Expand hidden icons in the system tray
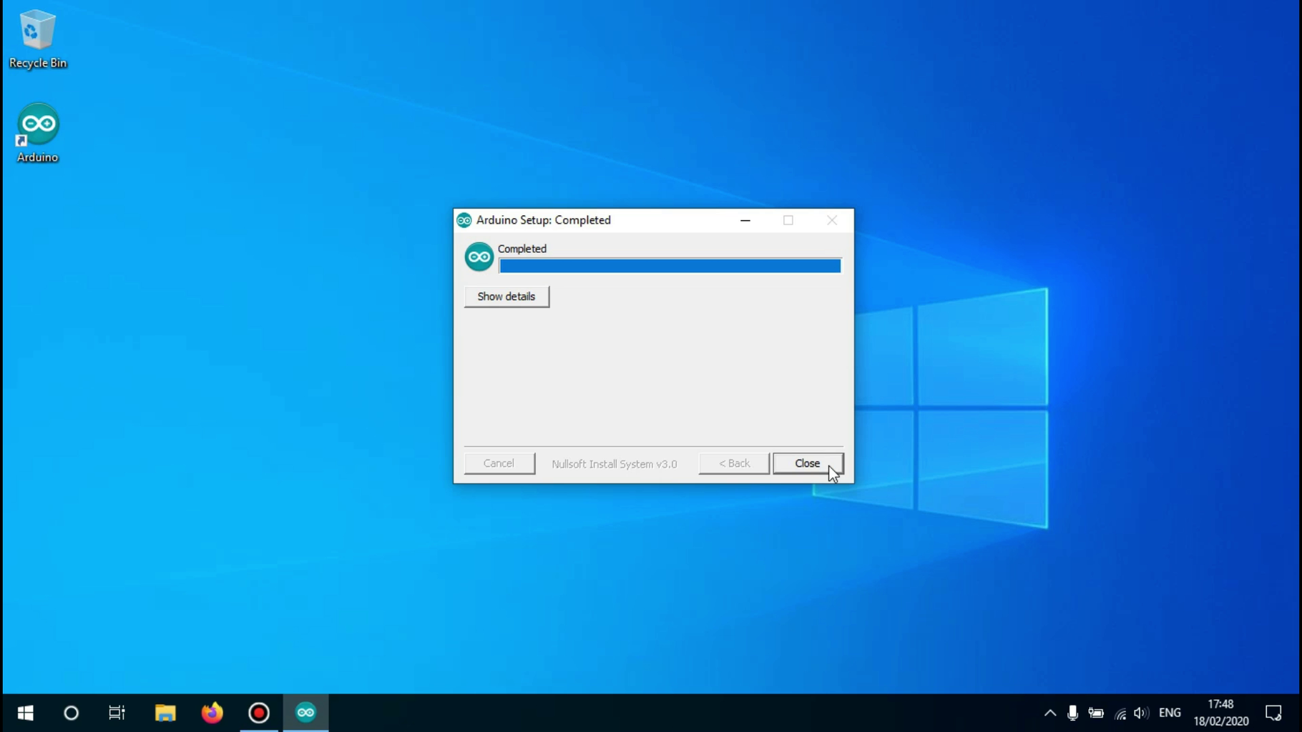 click(1049, 713)
